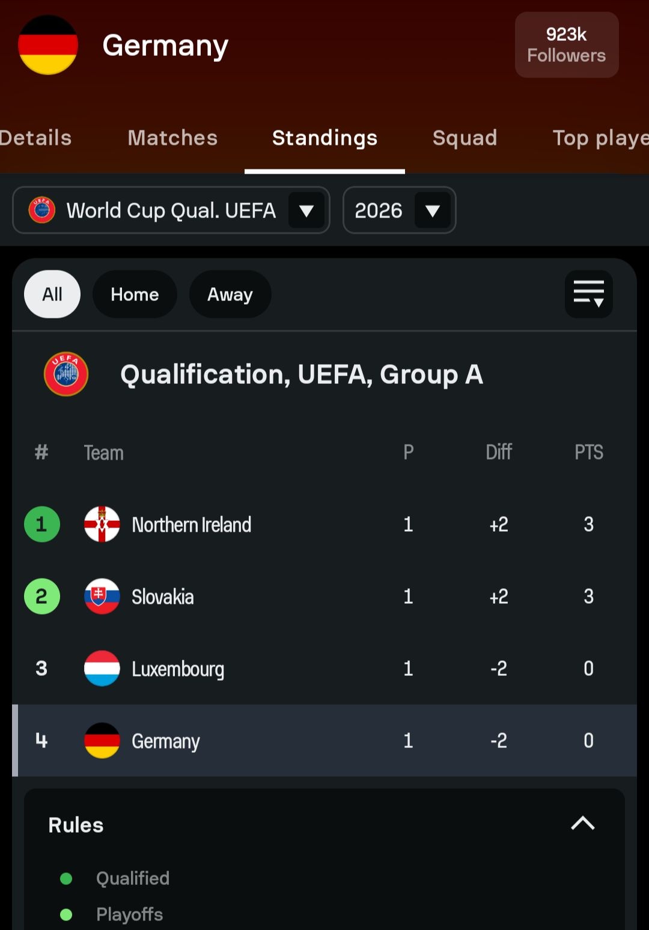Switch standings to Home matches
The image size is (649, 930).
click(135, 294)
